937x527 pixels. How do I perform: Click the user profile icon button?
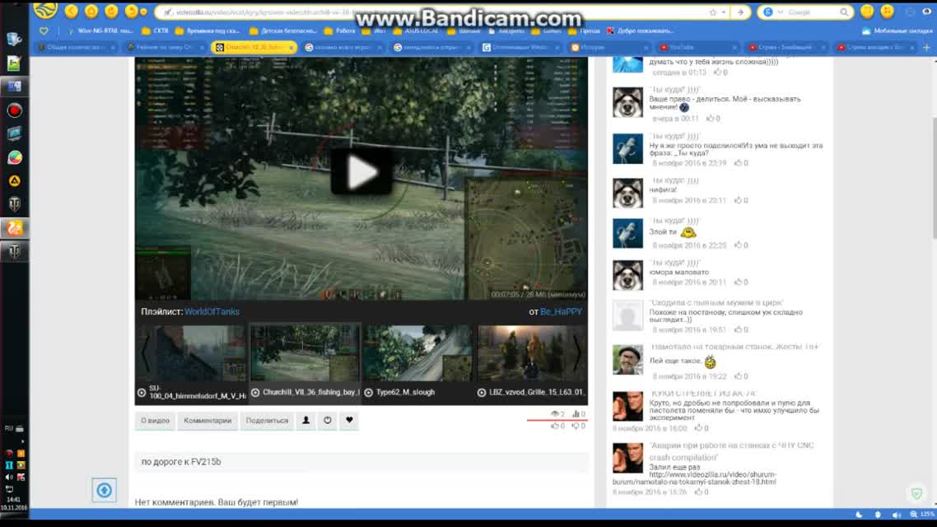(x=306, y=421)
